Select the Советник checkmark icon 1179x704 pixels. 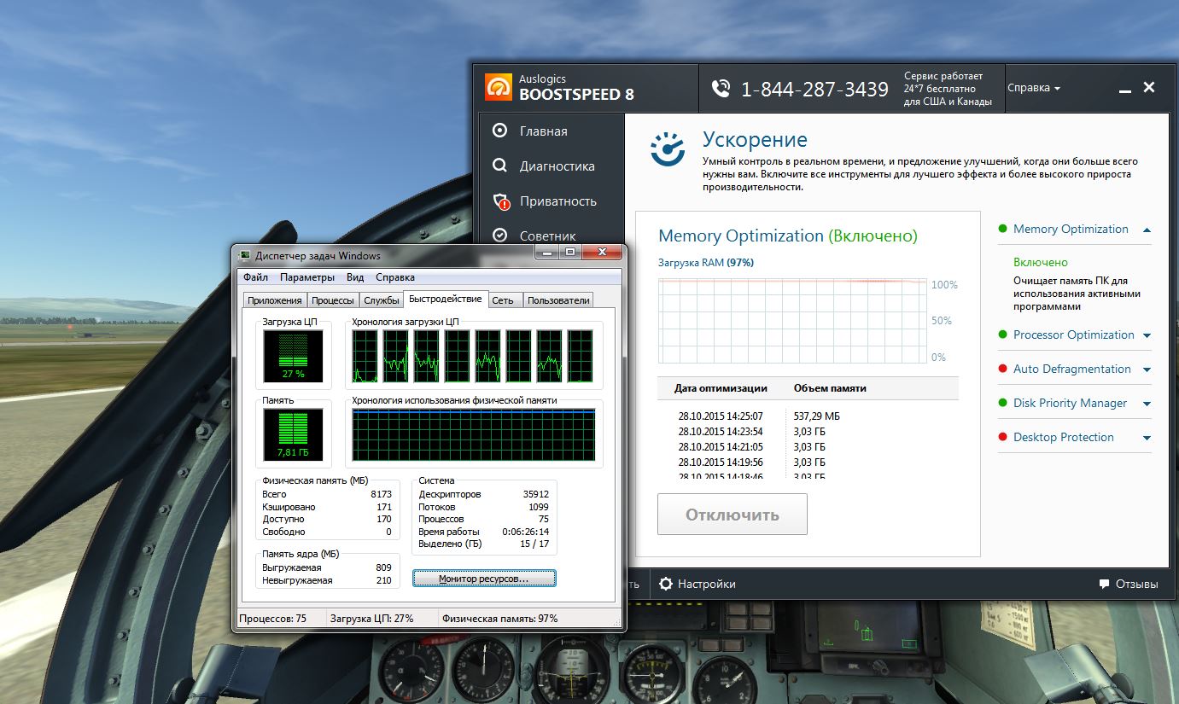(x=501, y=236)
